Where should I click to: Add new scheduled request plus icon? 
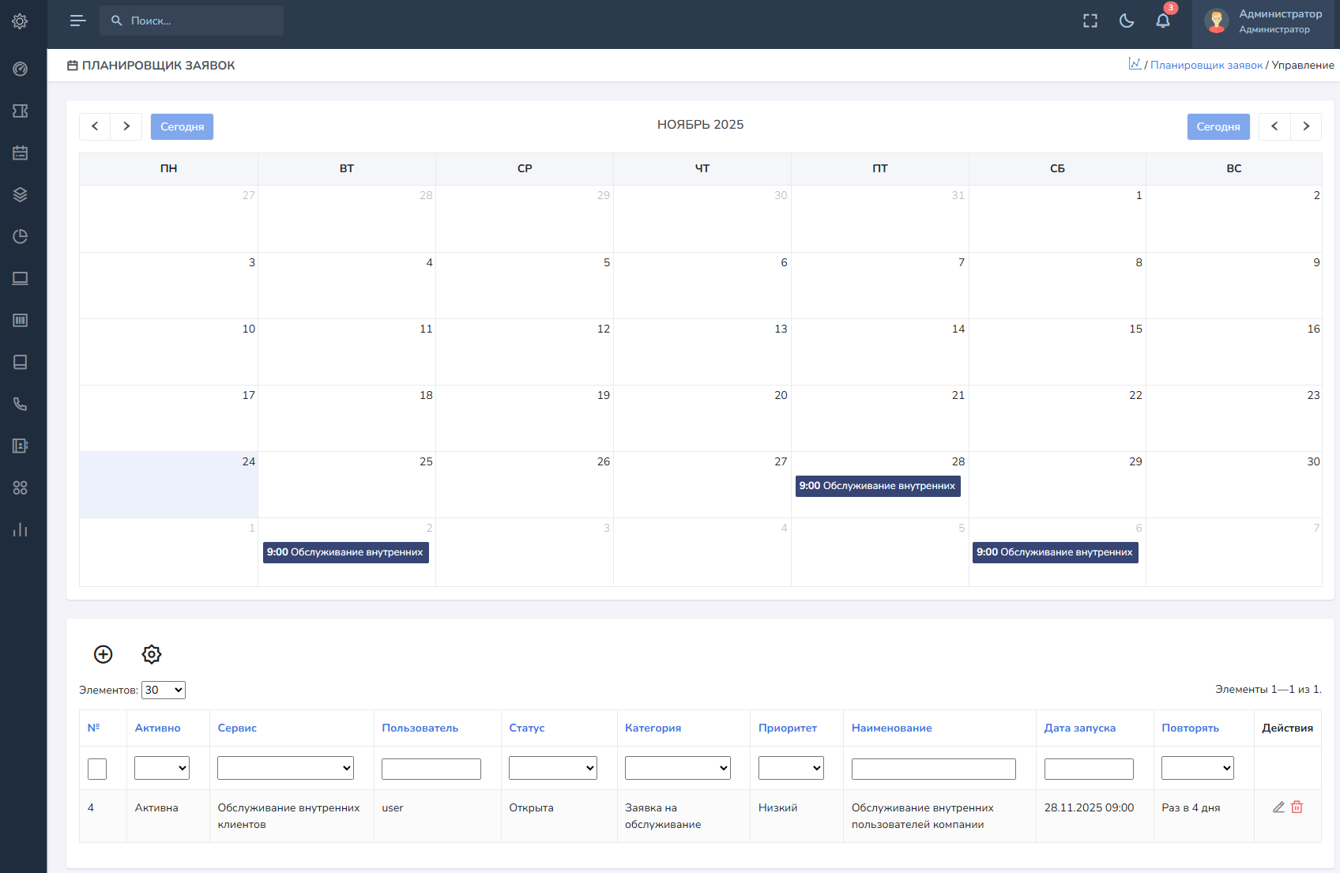click(104, 654)
